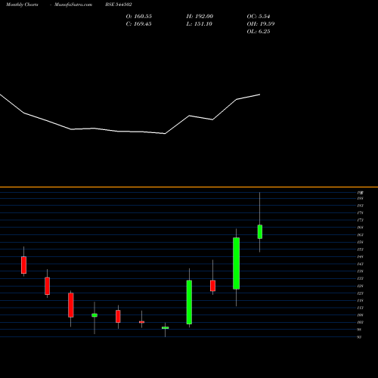Click the 'OH: 19.59' reading
The width and height of the screenshot is (378, 378).
tap(261, 24)
